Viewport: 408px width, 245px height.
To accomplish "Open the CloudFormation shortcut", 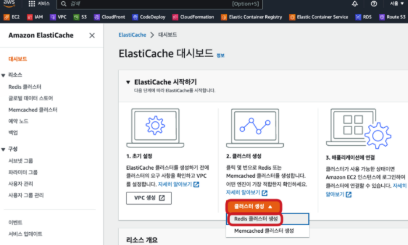I will pyautogui.click(x=193, y=17).
